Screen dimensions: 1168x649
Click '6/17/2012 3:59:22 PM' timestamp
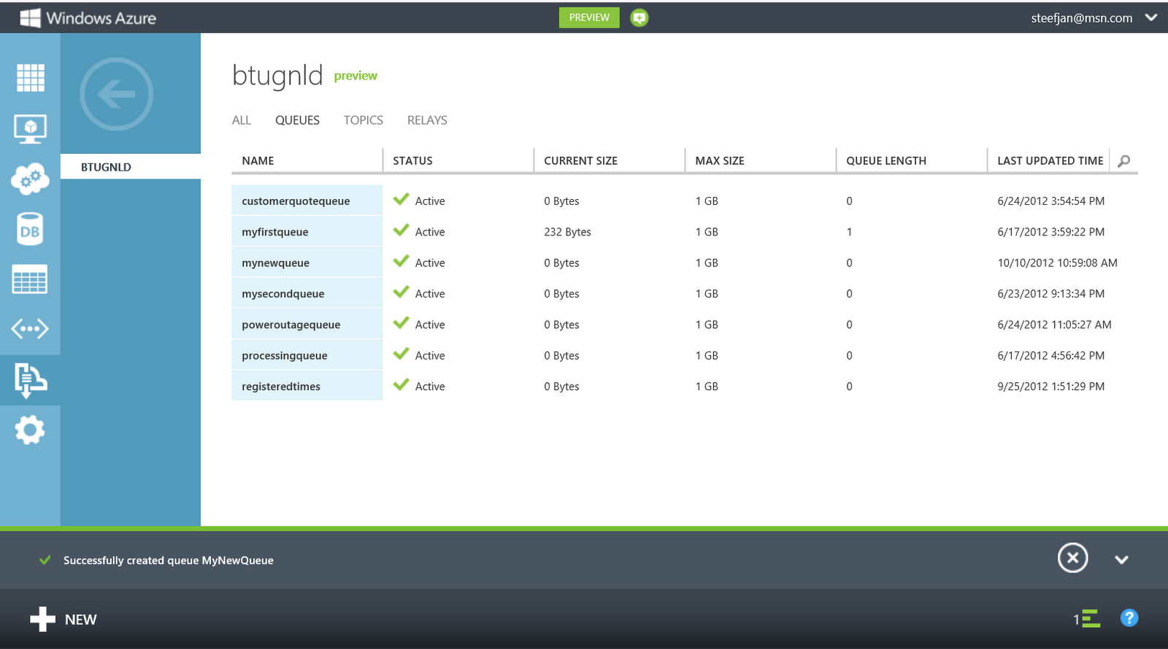pos(1050,232)
